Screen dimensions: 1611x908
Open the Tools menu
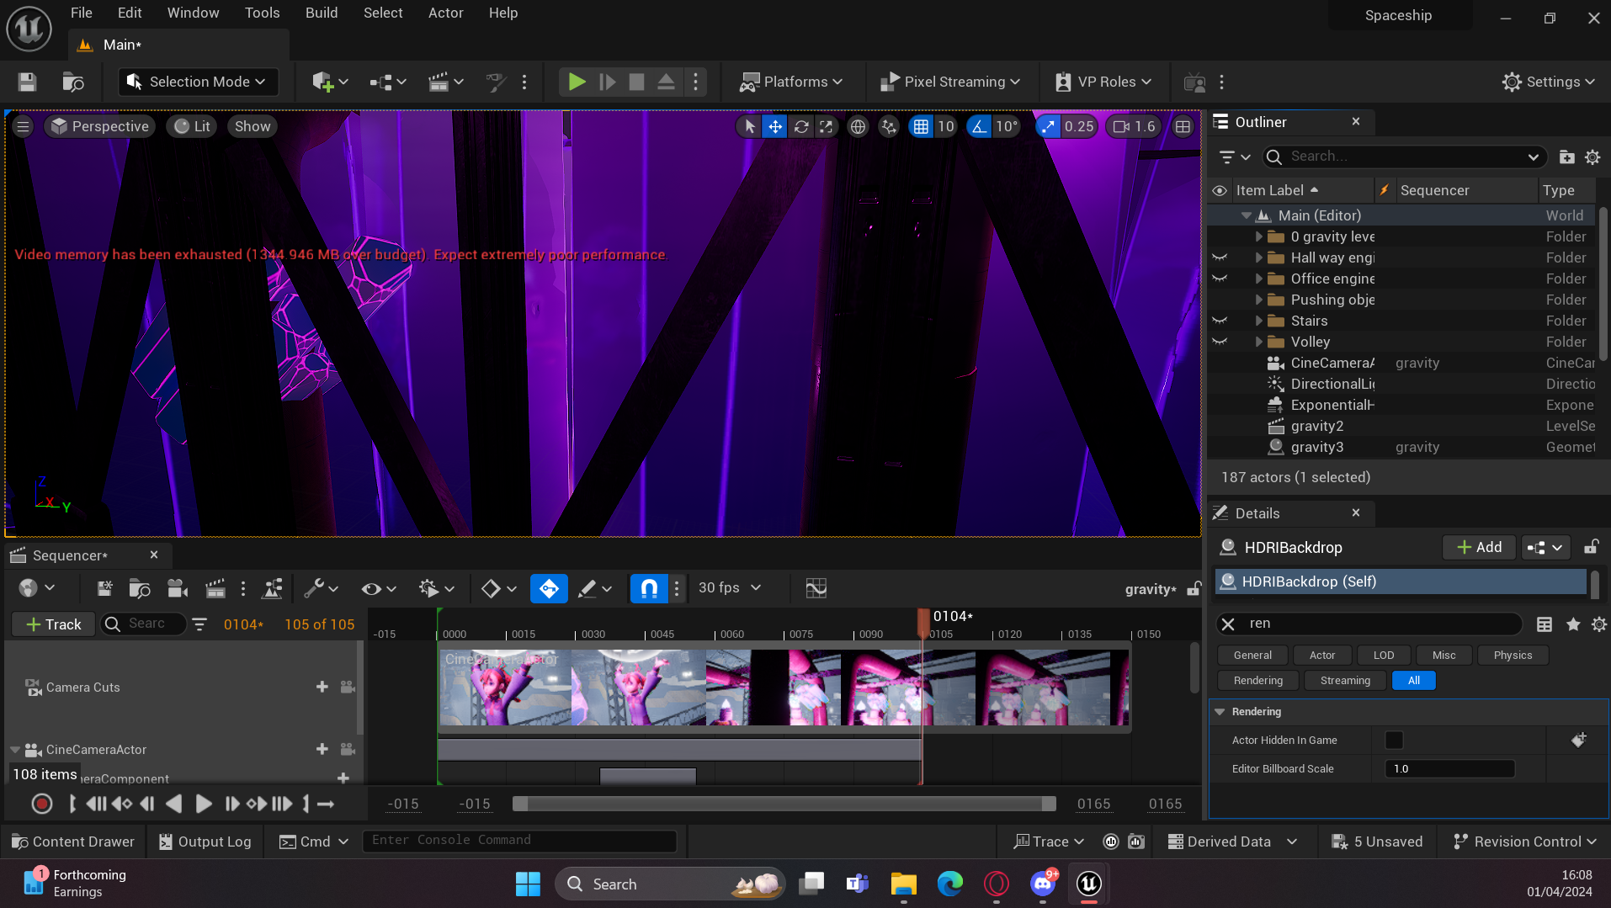[263, 13]
